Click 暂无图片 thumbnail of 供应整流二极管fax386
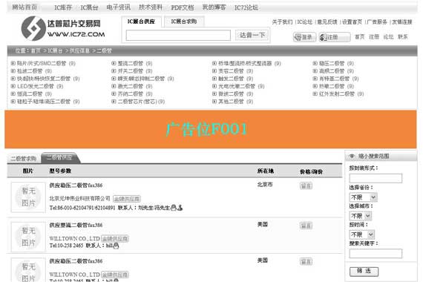423x282 pixels. (x=28, y=237)
